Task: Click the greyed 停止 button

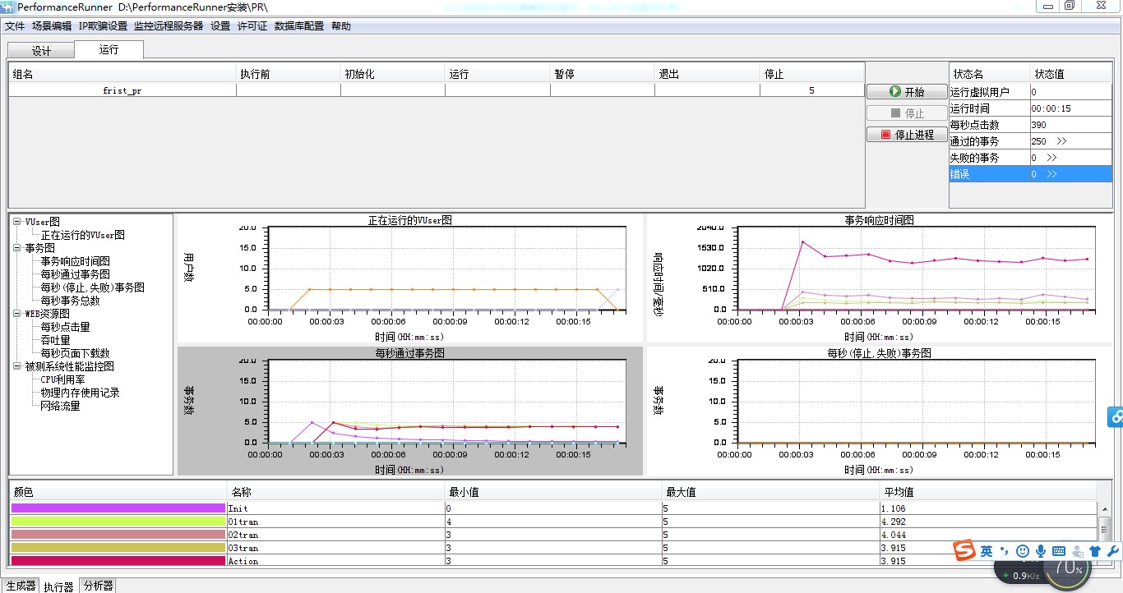Action: (x=907, y=113)
